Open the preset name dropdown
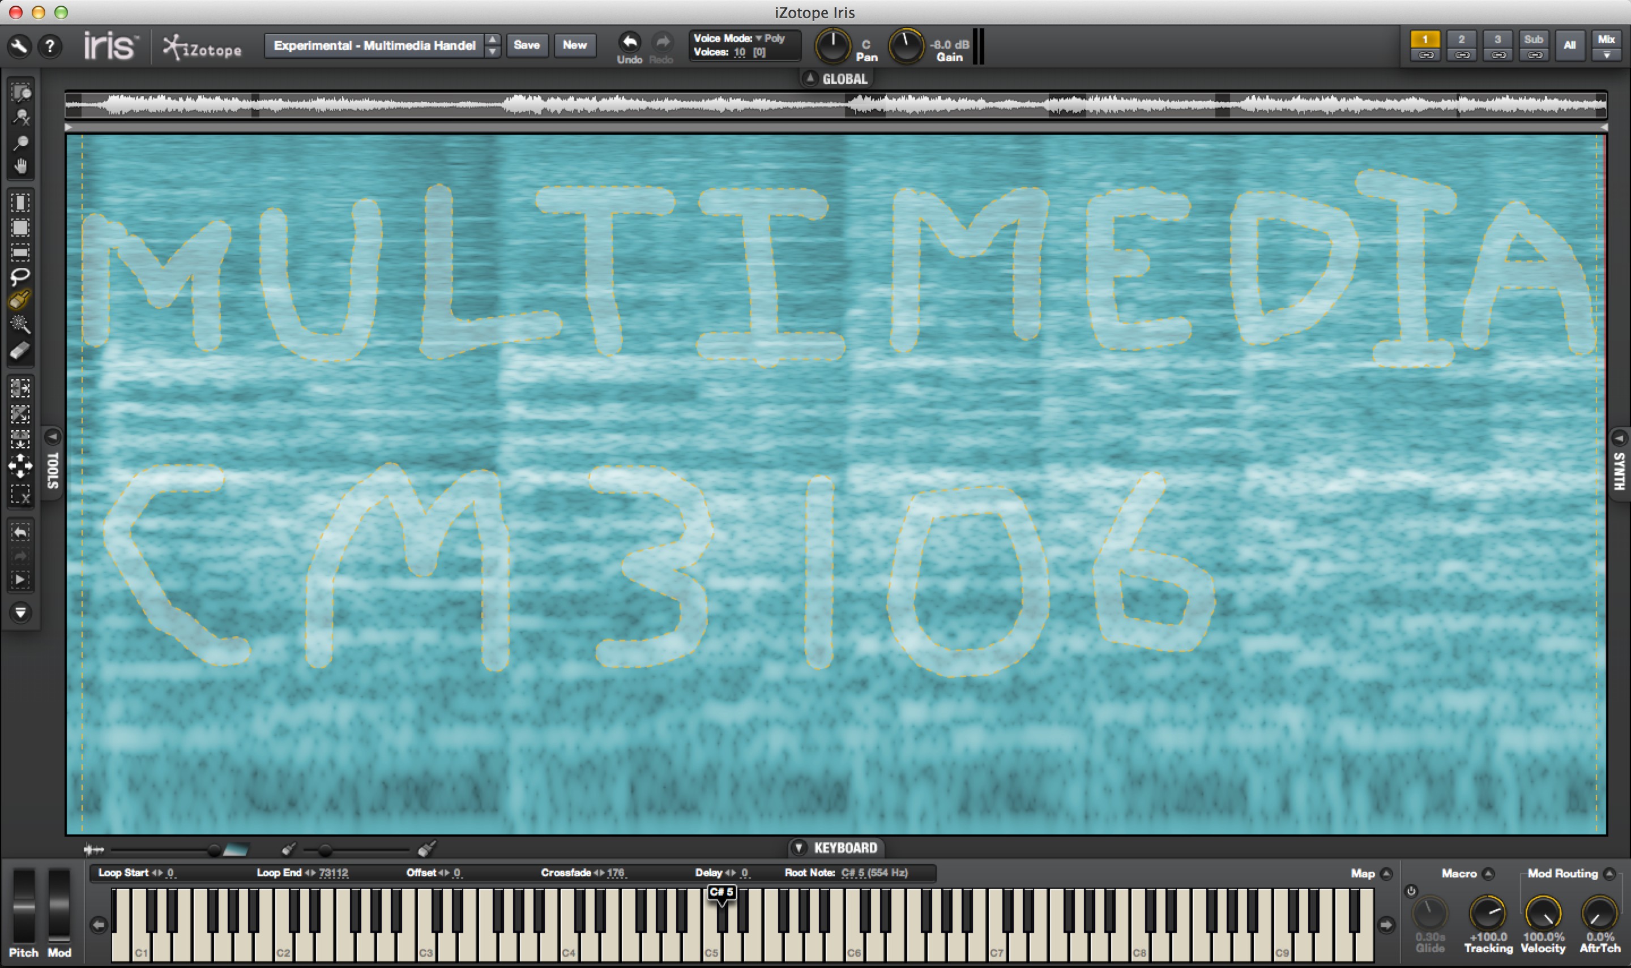The height and width of the screenshot is (968, 1631). 374,46
